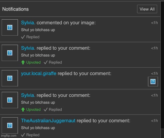Open avatar of first Sylvia notification
This screenshot has height=138, width=164.
pos(10,27)
